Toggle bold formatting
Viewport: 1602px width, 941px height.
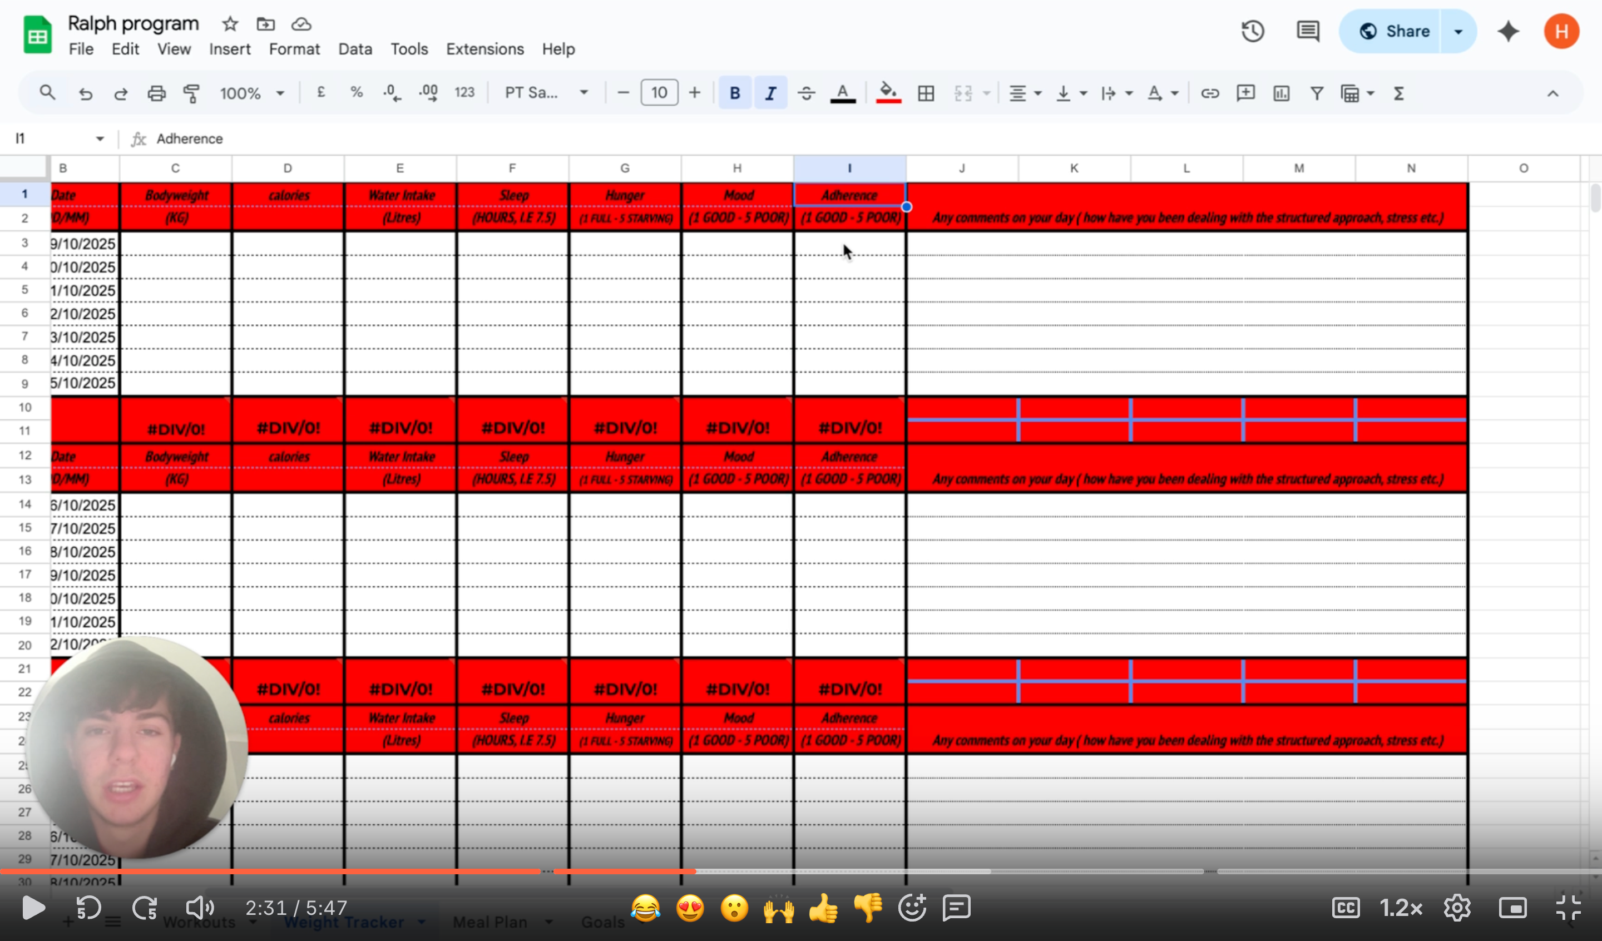point(735,93)
